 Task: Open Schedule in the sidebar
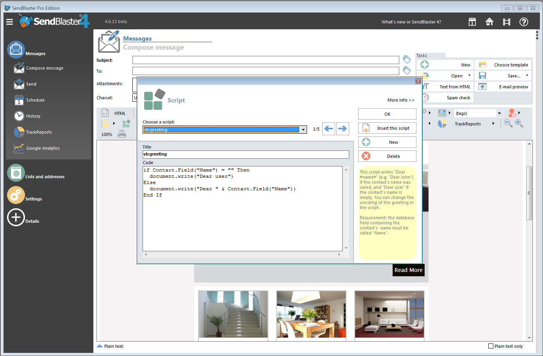coord(35,100)
